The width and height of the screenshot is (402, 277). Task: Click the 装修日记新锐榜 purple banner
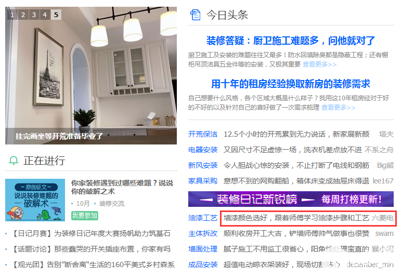pos(290,199)
